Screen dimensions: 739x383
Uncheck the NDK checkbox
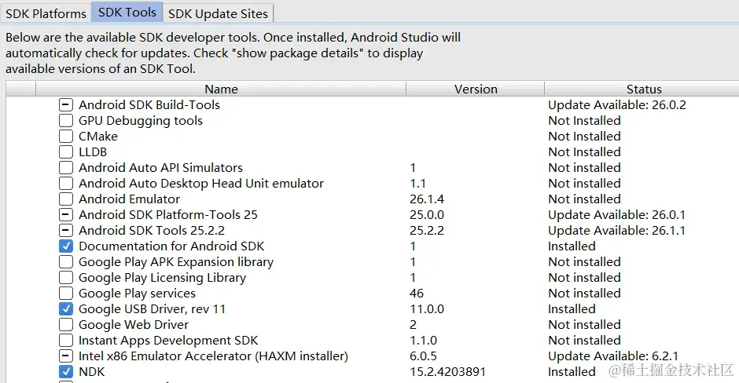tap(66, 372)
